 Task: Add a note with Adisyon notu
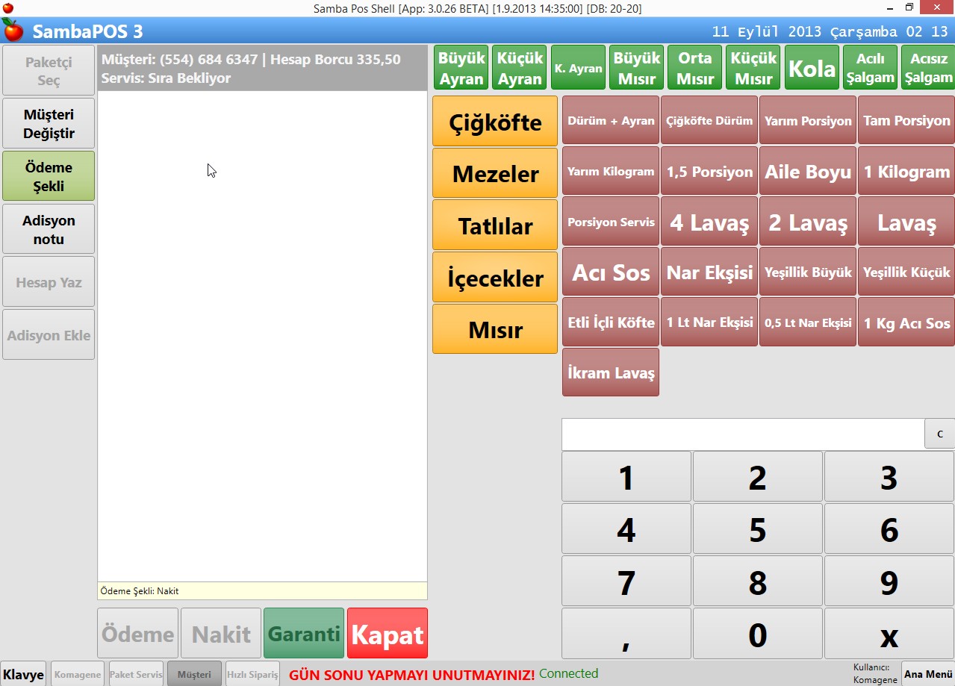(x=49, y=229)
